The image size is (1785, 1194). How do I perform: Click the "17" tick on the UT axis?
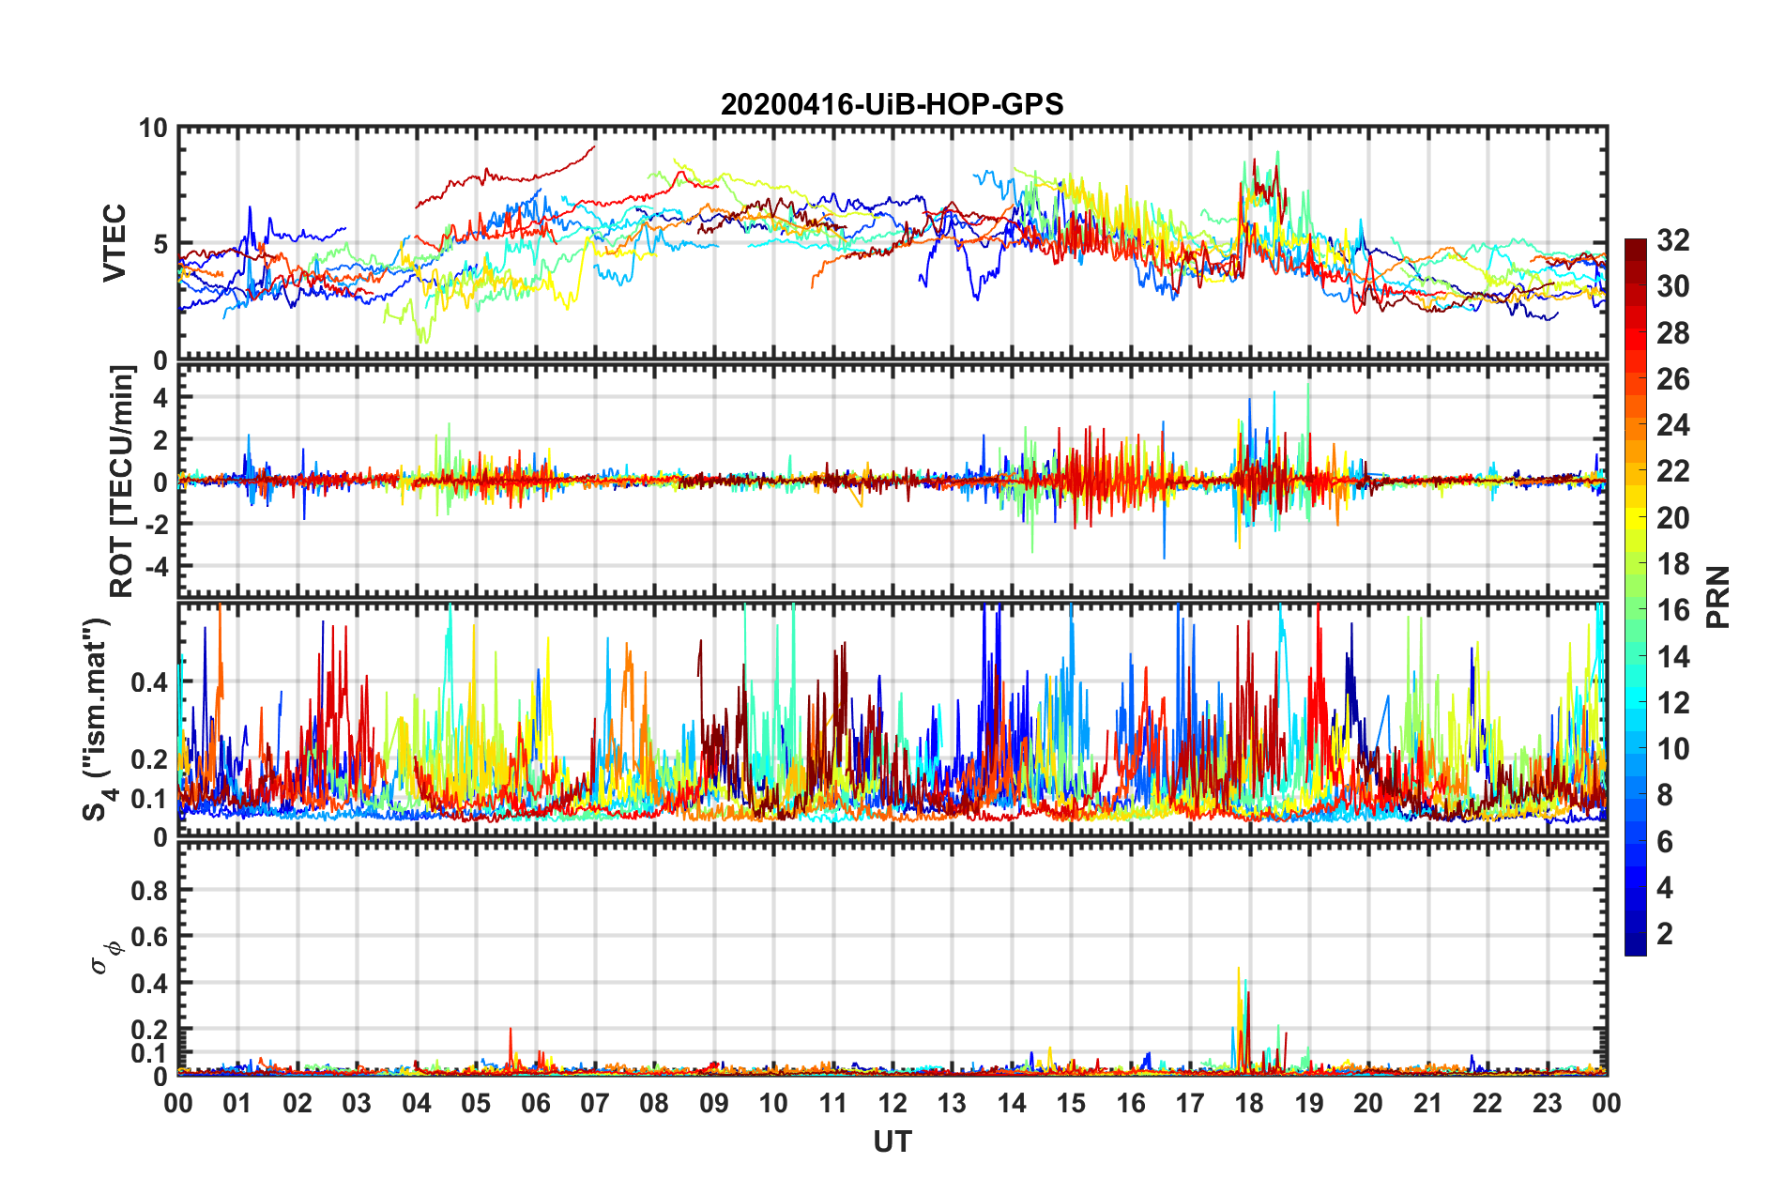1190,1103
